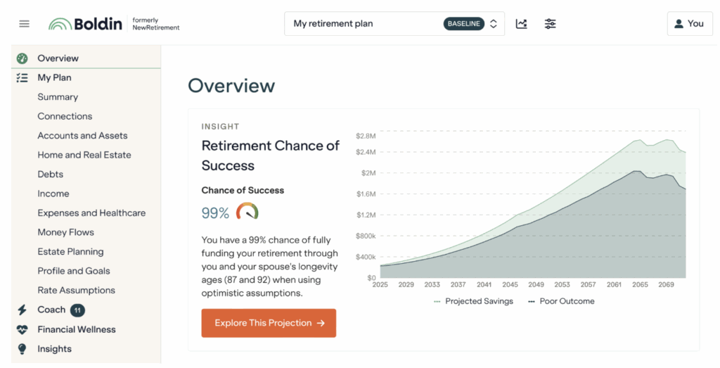Toggle Projected Savings legend series
The height and width of the screenshot is (368, 720).
(474, 301)
